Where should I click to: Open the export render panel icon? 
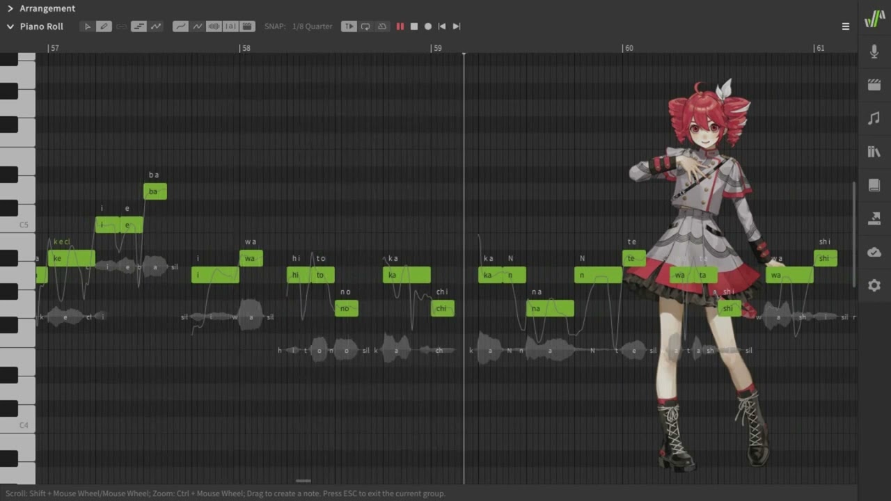pos(874,218)
